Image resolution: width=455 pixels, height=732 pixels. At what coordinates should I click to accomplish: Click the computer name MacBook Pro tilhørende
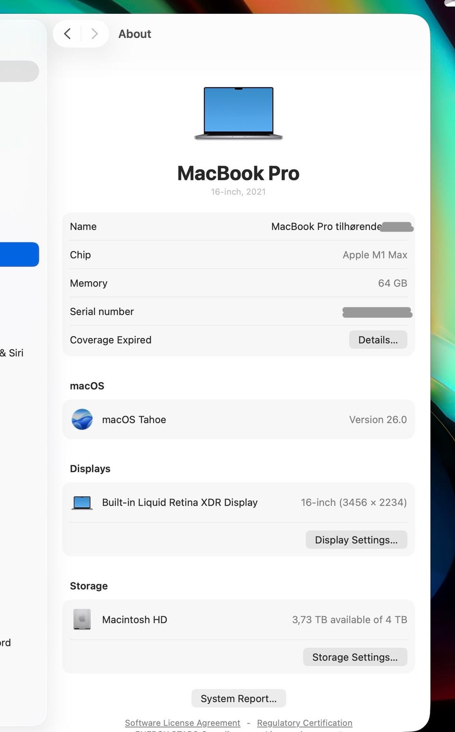[x=326, y=226]
